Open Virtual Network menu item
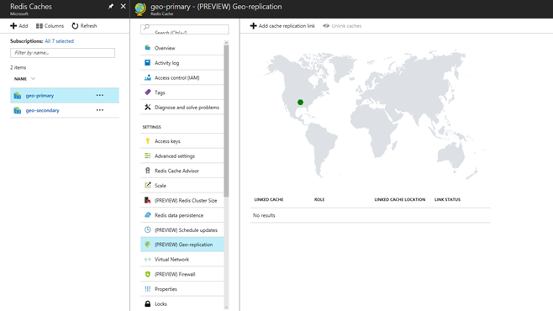This screenshot has width=553, height=311. pyautogui.click(x=182, y=259)
